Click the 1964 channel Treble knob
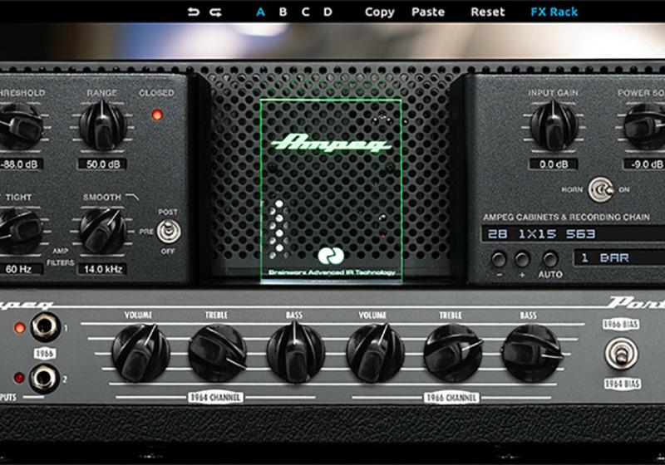Screen dimensions: 665x465 tap(218, 353)
